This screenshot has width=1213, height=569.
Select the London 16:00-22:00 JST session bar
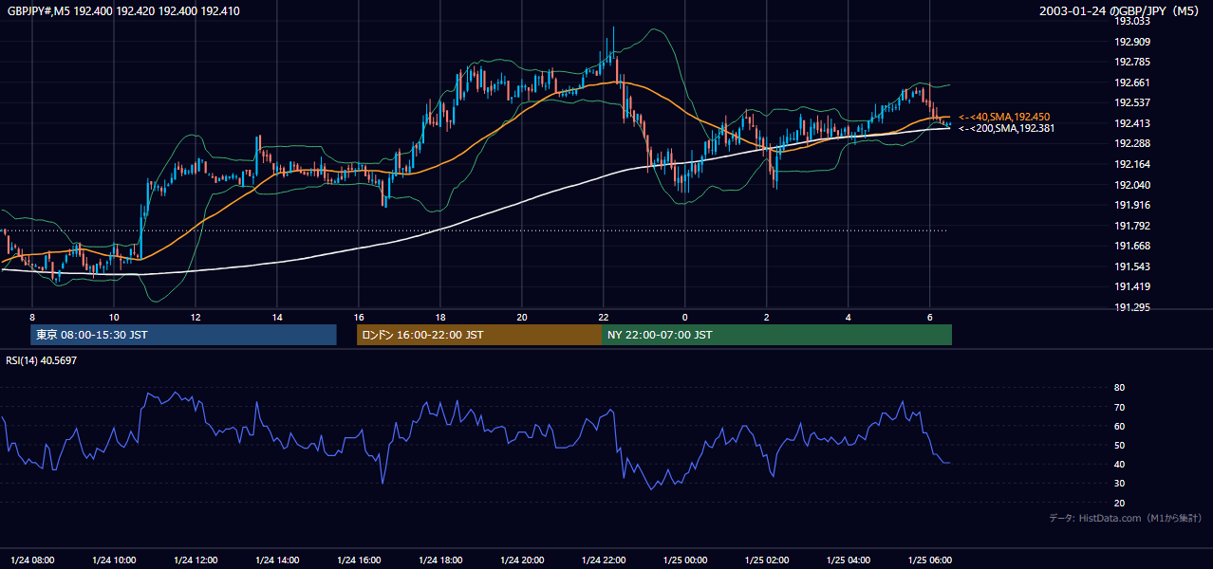click(x=479, y=335)
